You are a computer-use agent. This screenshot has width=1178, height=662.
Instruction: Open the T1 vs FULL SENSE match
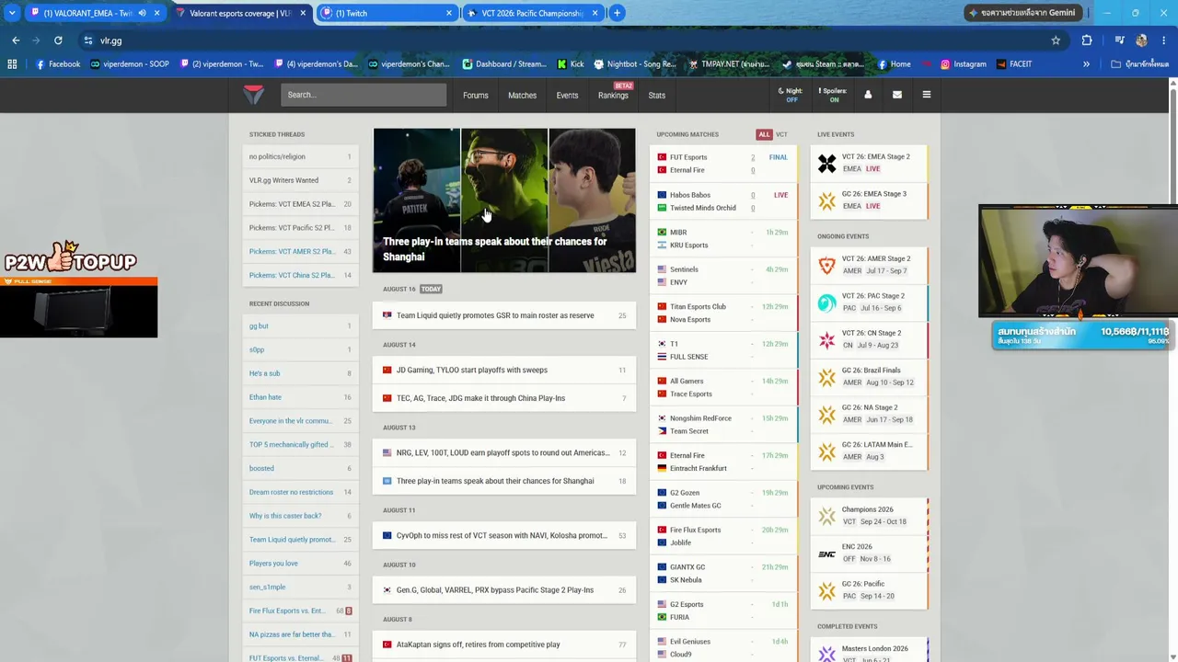[x=723, y=350]
